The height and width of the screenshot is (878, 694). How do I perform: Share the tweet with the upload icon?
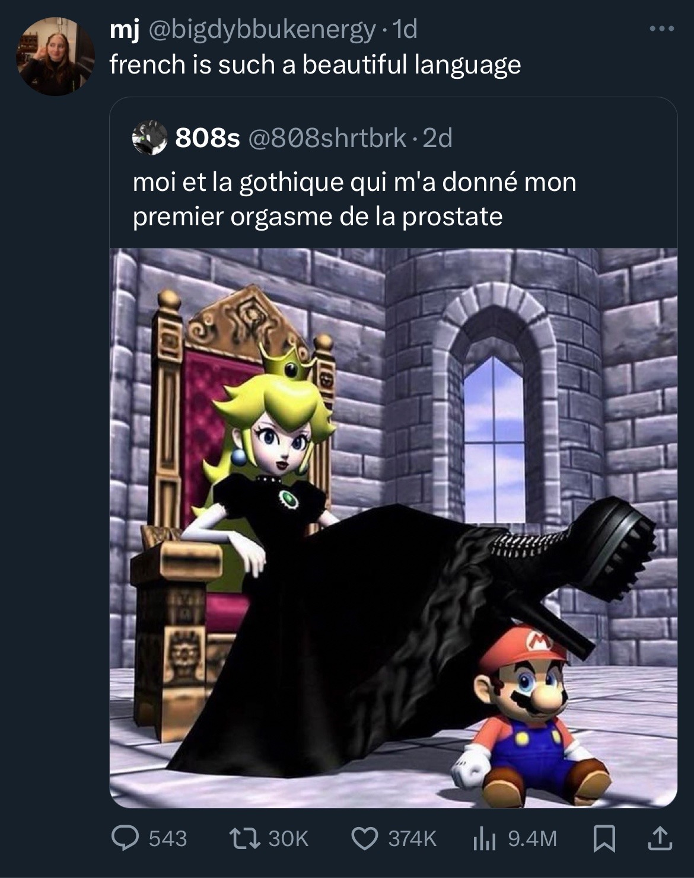tap(660, 838)
